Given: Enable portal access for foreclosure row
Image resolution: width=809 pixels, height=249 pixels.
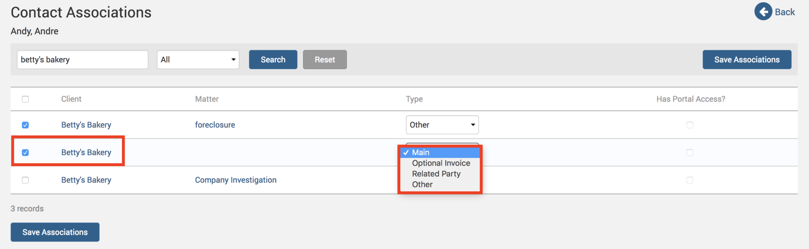Looking at the screenshot, I should (690, 125).
